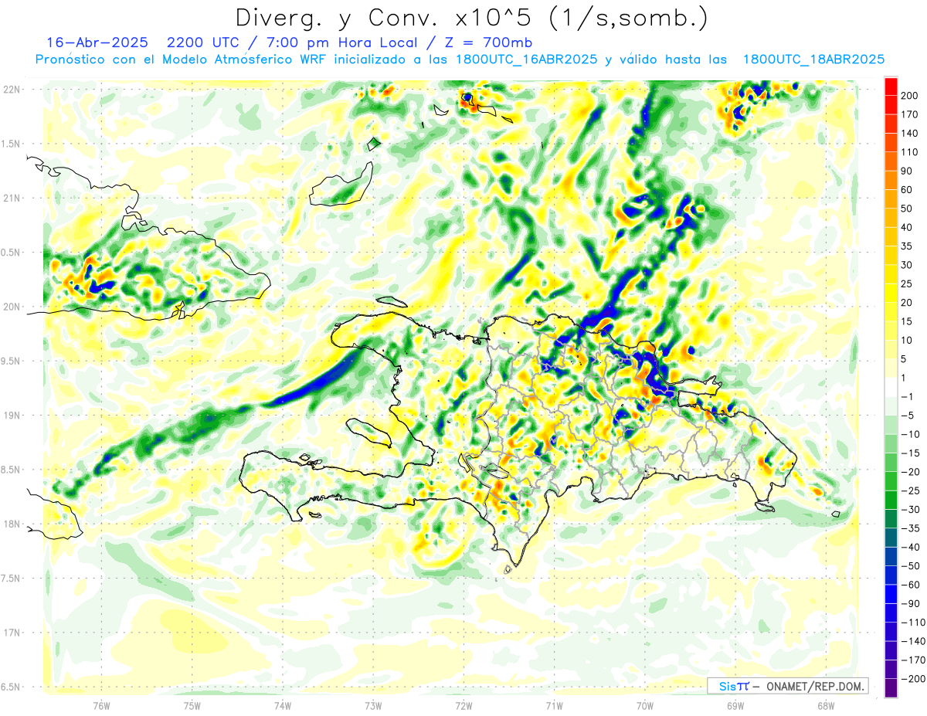Click the '6.5N' axis label
The height and width of the screenshot is (716, 927).
[x=12, y=687]
